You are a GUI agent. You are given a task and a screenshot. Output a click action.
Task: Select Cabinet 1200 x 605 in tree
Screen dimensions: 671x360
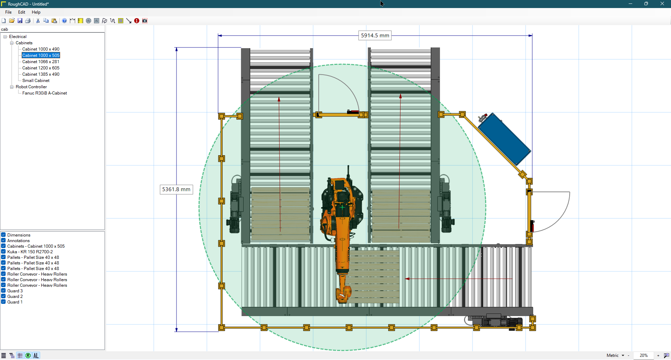tap(41, 68)
